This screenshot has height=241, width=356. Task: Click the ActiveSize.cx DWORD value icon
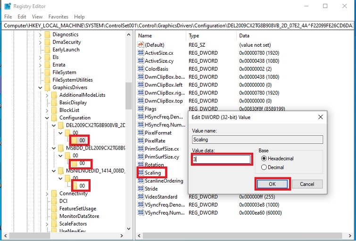141,53
